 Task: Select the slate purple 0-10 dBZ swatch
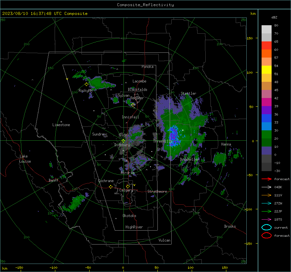click(x=266, y=151)
